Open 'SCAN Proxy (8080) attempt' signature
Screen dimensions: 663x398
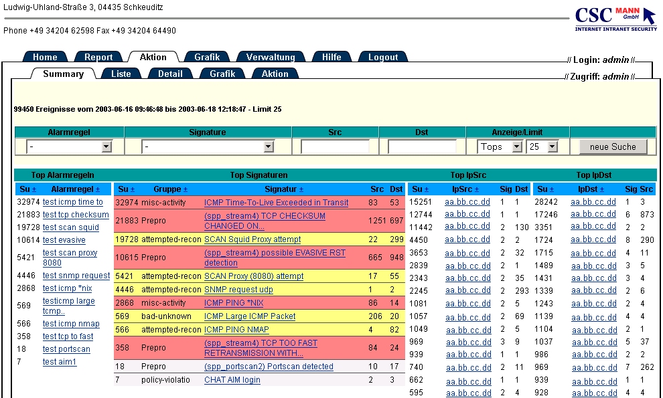click(254, 276)
